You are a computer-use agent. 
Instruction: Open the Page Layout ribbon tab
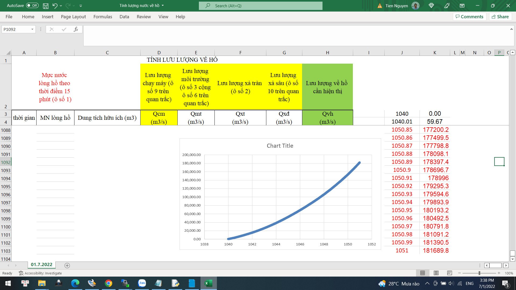[73, 17]
